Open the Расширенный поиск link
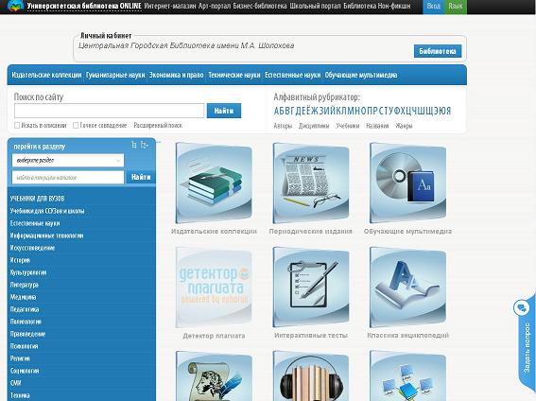This screenshot has width=536, height=401. click(x=158, y=126)
